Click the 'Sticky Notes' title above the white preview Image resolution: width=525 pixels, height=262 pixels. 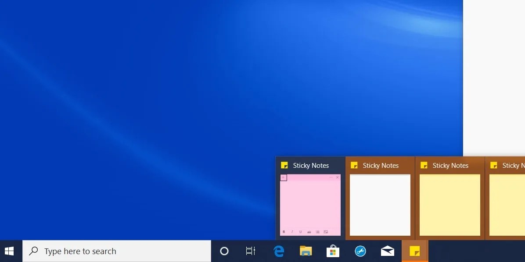[381, 166]
